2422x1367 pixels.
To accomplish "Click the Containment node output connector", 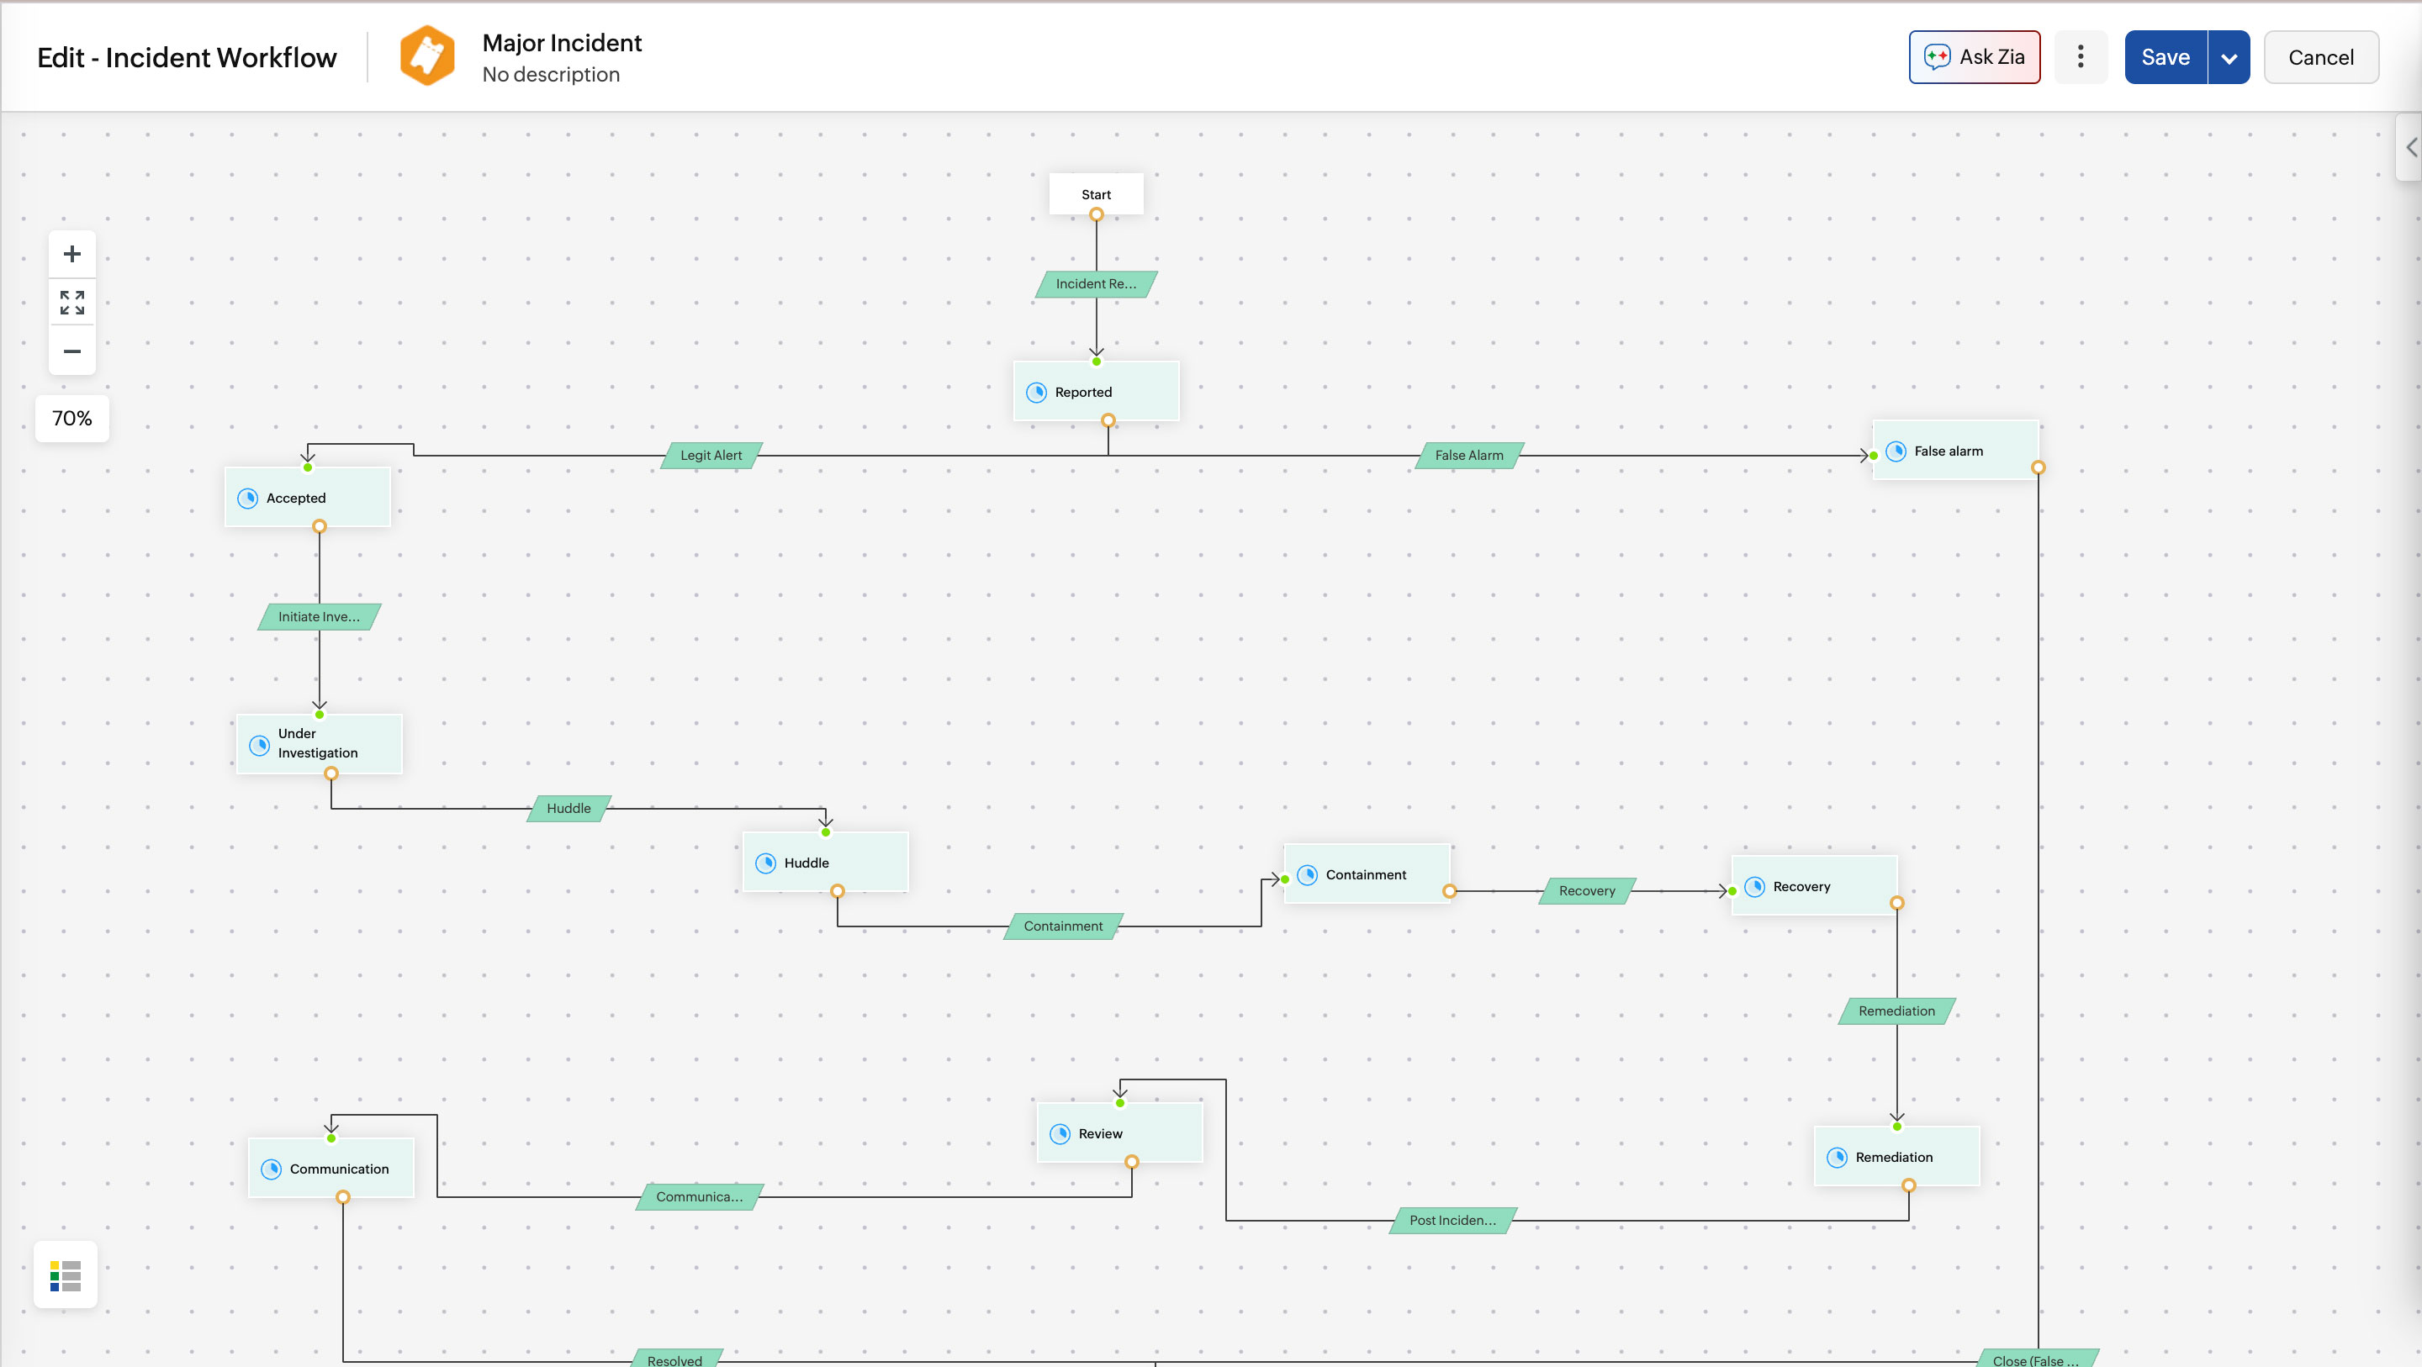I will tap(1450, 891).
